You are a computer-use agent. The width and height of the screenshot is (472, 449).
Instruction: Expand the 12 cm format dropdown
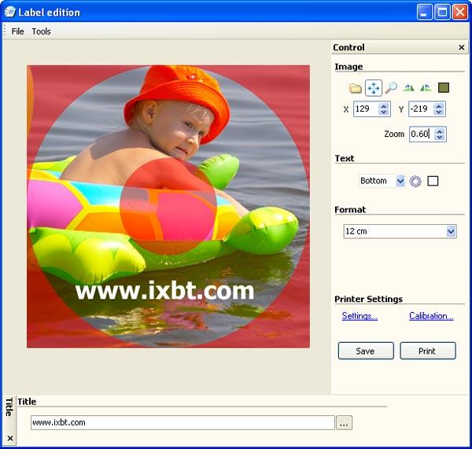pyautogui.click(x=451, y=231)
